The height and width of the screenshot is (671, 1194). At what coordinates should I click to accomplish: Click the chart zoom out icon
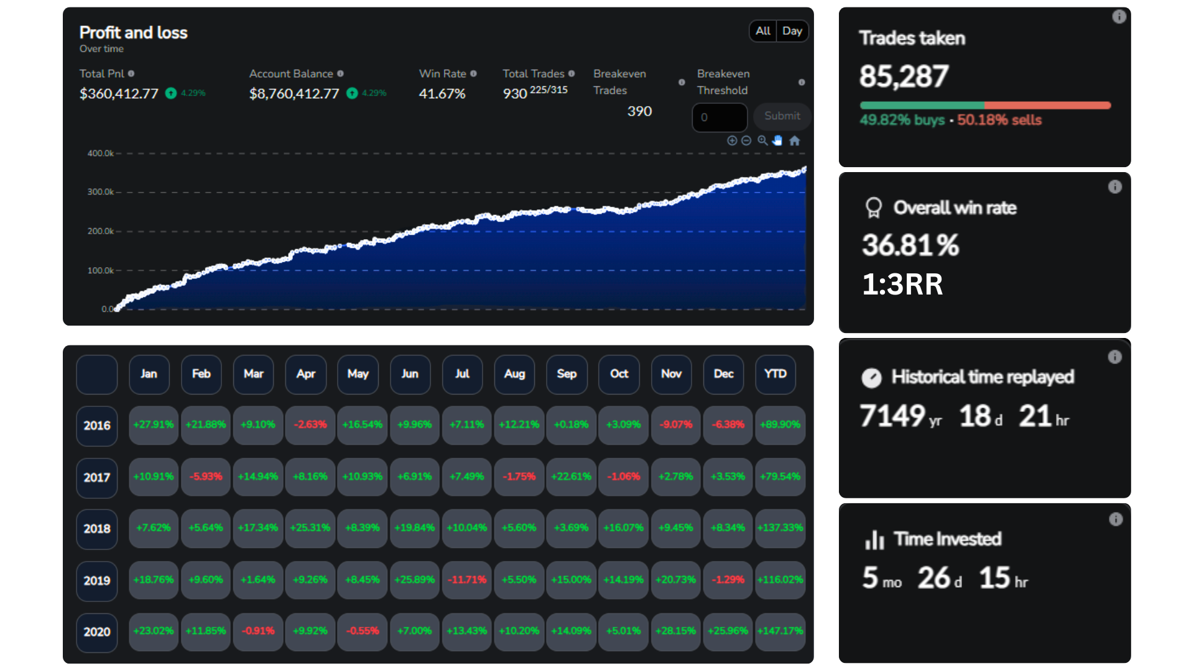click(x=746, y=141)
